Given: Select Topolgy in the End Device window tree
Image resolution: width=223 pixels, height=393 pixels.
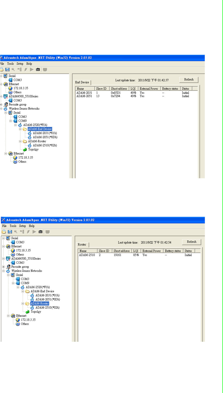Looking at the screenshot, I should point(33,149).
